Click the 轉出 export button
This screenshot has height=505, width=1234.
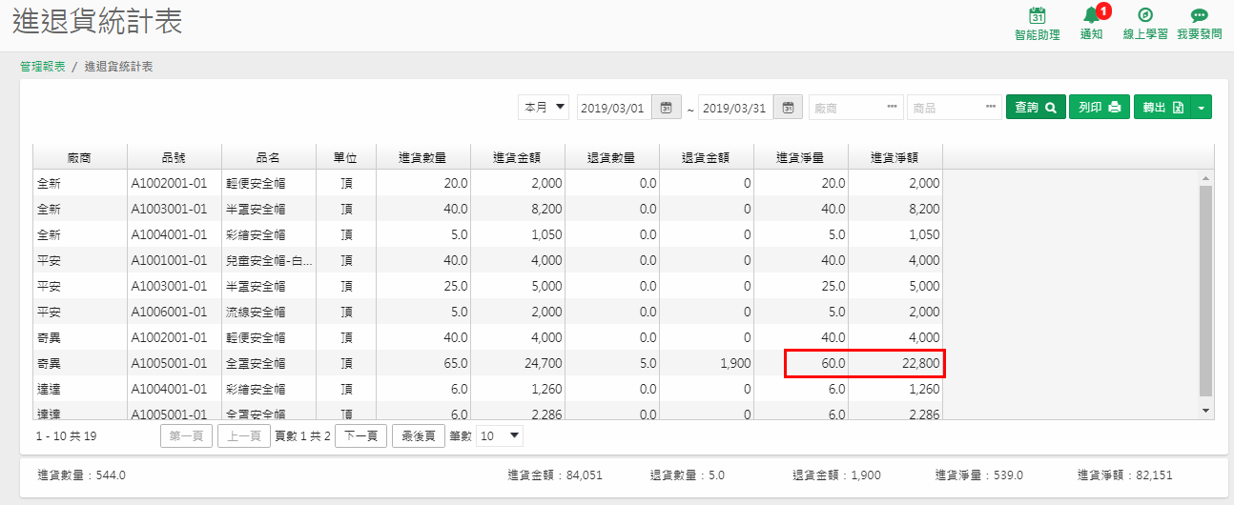pyautogui.click(x=1162, y=108)
